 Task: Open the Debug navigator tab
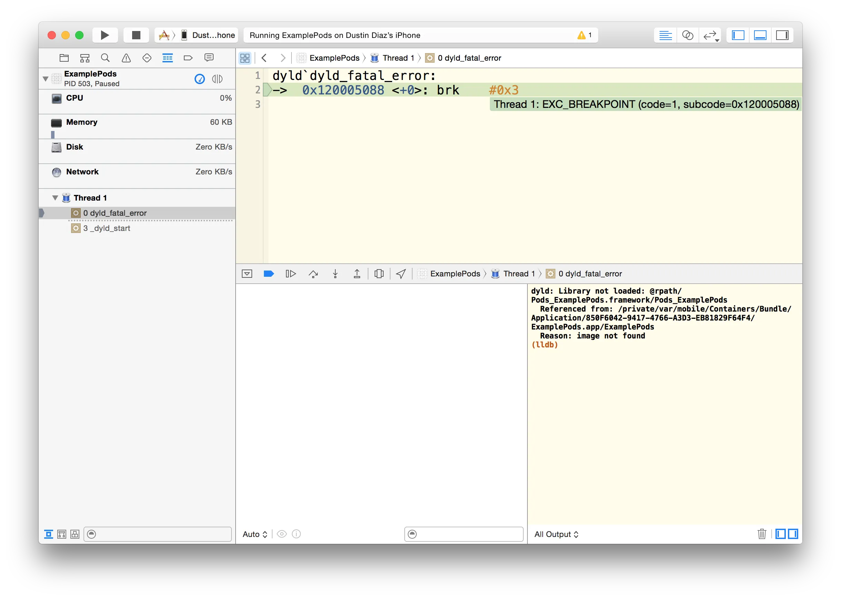(168, 58)
